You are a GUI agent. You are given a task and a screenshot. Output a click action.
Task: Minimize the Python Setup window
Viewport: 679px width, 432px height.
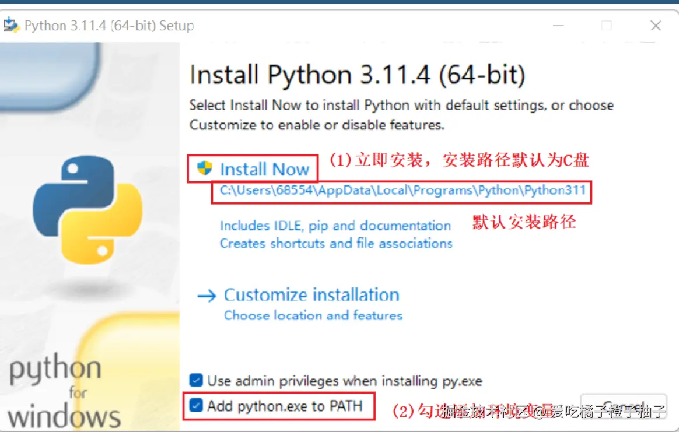coord(558,26)
